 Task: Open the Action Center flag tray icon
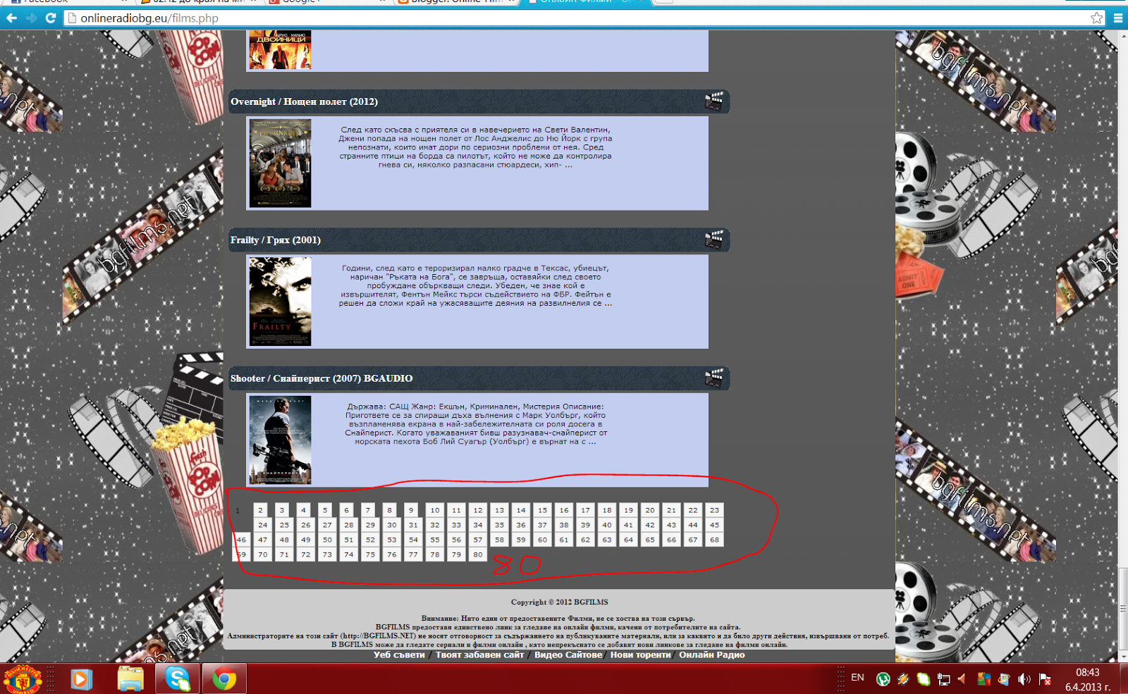click(1045, 679)
